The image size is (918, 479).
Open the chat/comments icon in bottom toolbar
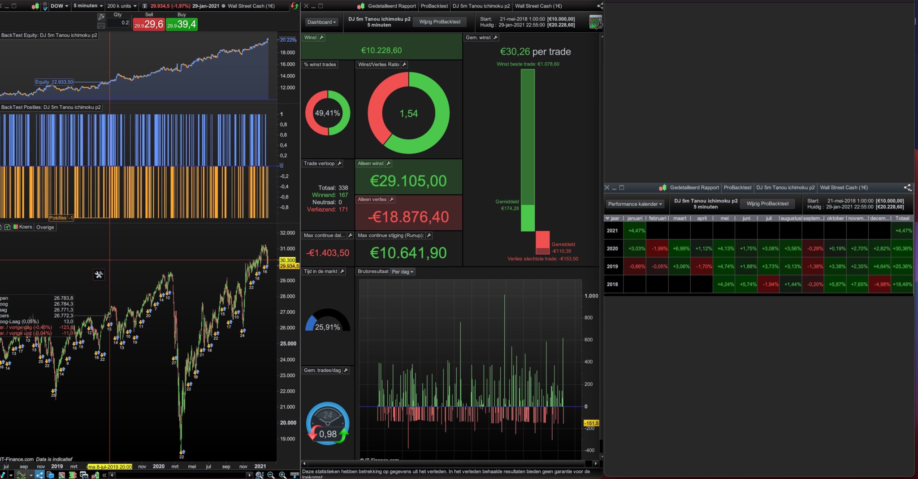(50, 475)
